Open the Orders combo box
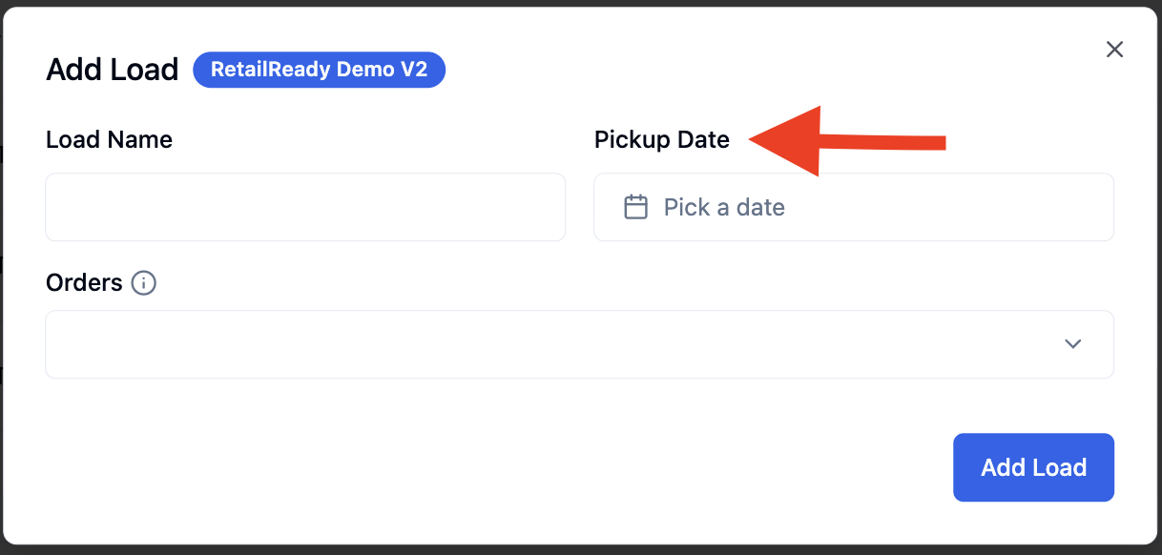The image size is (1162, 555). click(x=579, y=344)
